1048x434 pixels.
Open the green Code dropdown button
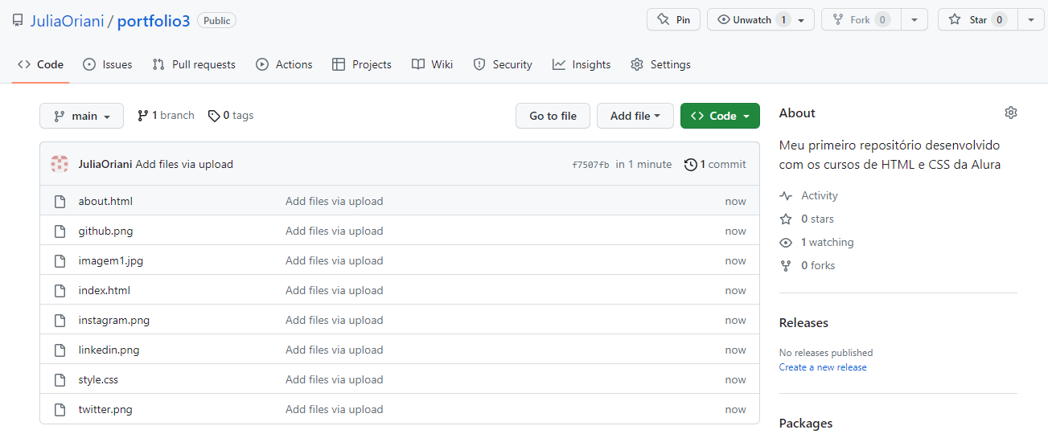[x=720, y=116]
